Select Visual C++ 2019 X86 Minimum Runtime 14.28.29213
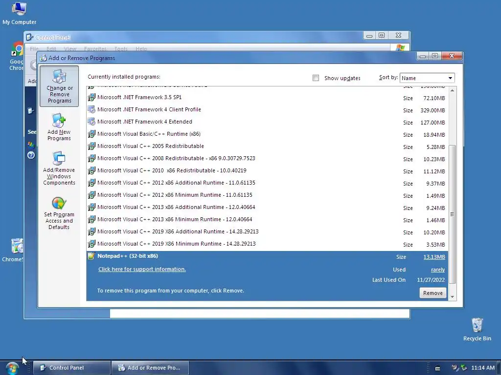The height and width of the screenshot is (375, 501). pos(268,244)
